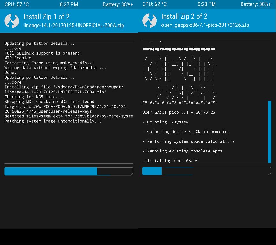Screen dimensions: 276x245
Task: Click 'Formatting Cache using make_ext4fs...' line
Action: (x=49, y=63)
